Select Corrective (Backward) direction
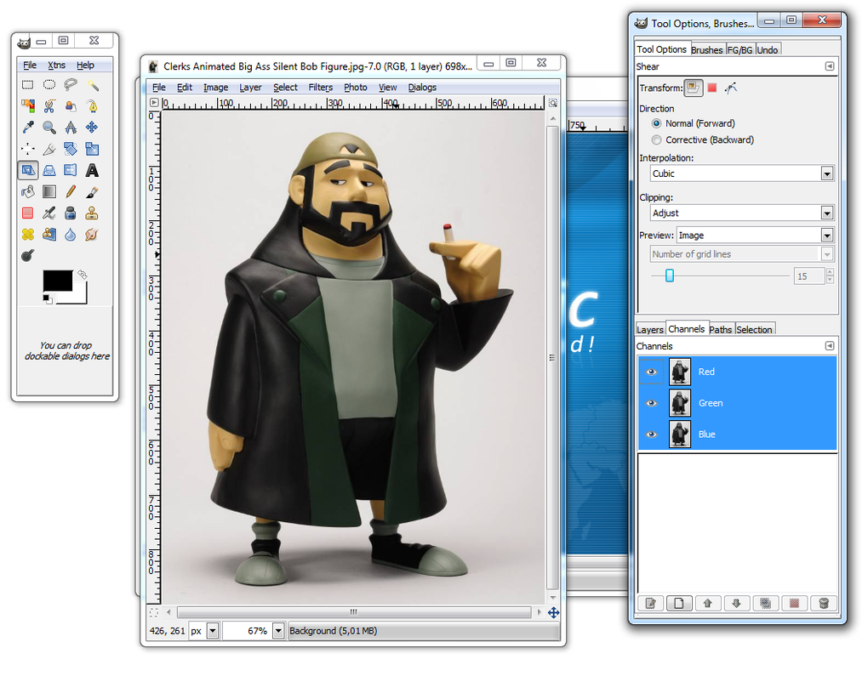868x676 pixels. pos(656,139)
